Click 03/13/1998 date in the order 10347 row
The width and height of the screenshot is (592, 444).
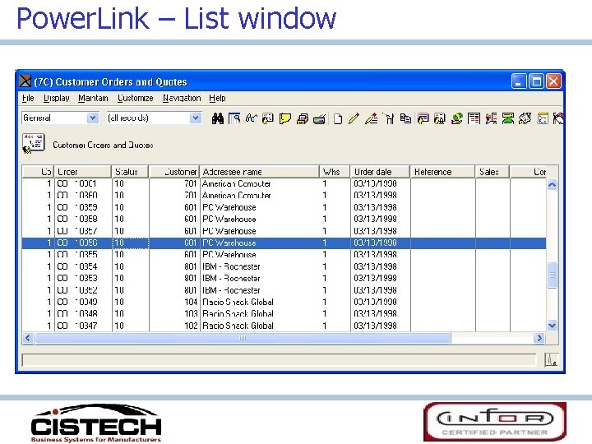coord(375,326)
